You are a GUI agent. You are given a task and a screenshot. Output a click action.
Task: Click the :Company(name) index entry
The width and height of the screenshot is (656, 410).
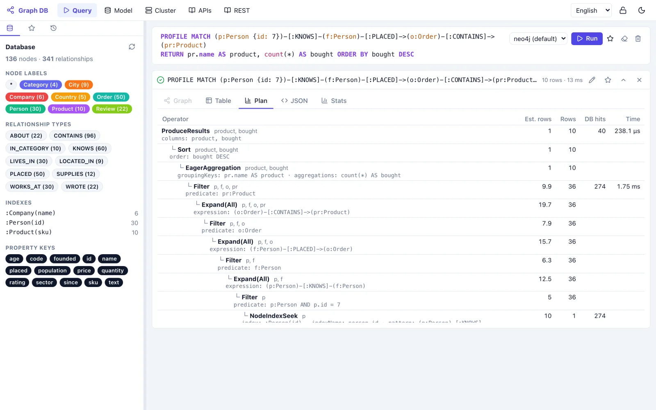pyautogui.click(x=72, y=213)
